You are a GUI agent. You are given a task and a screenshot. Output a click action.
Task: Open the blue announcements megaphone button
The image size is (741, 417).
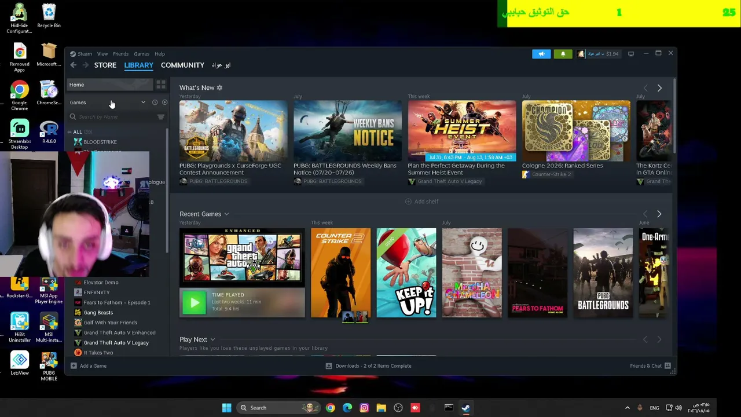[x=541, y=54]
